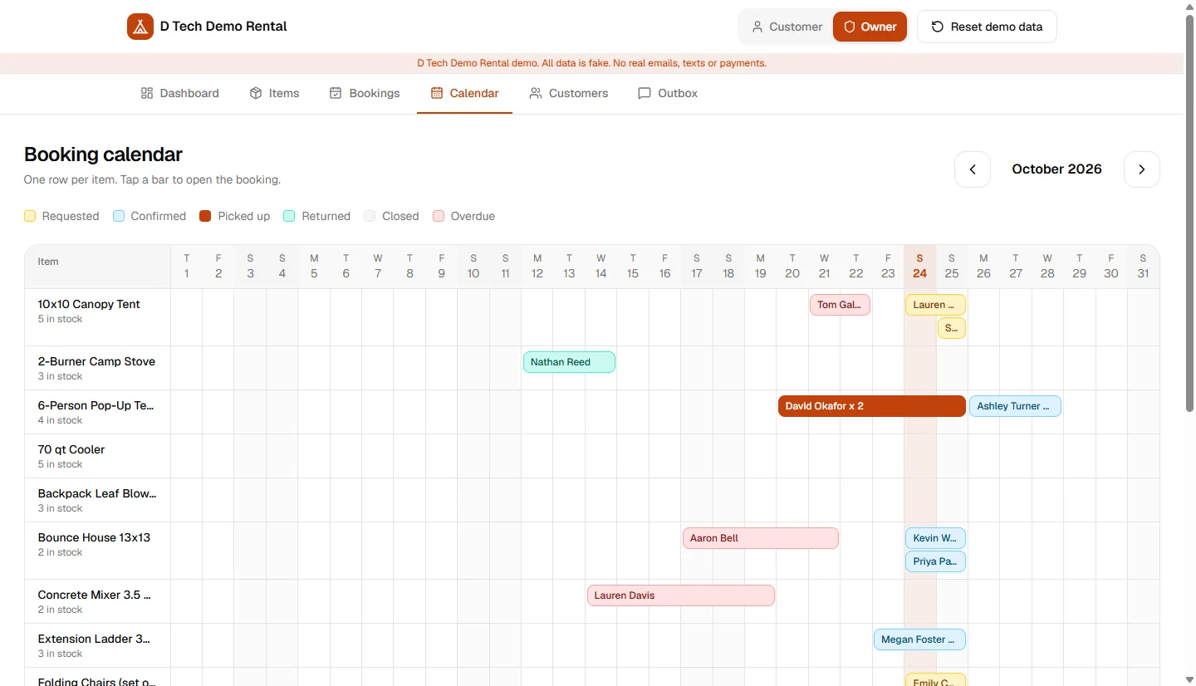Image resolution: width=1196 pixels, height=686 pixels.
Task: Click the pink Overdue legend swatch
Action: tap(439, 216)
